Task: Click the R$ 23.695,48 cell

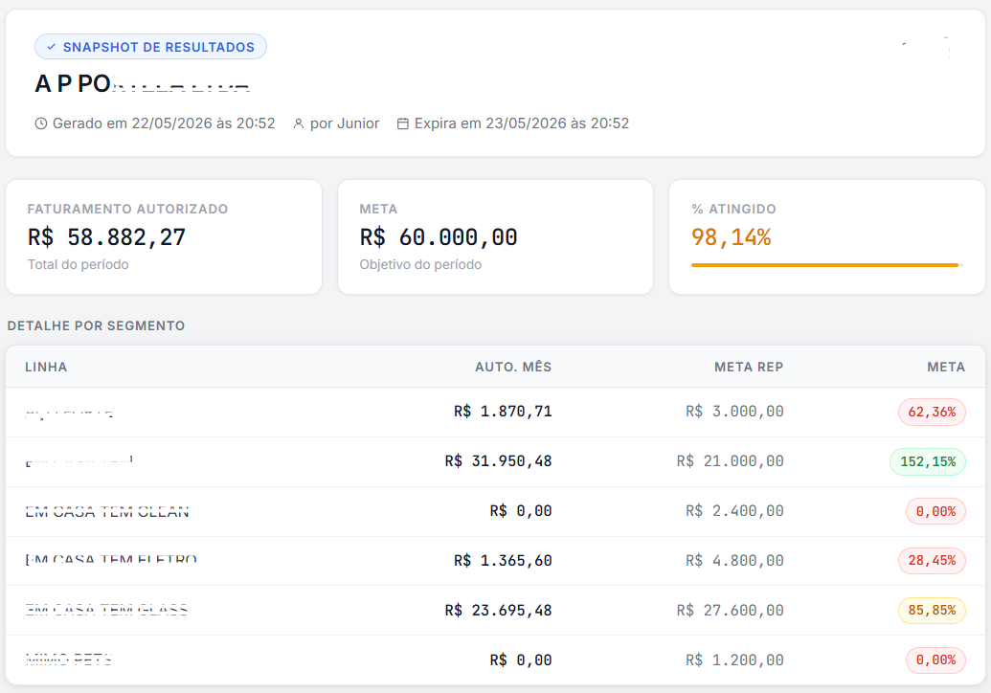Action: coord(499,611)
